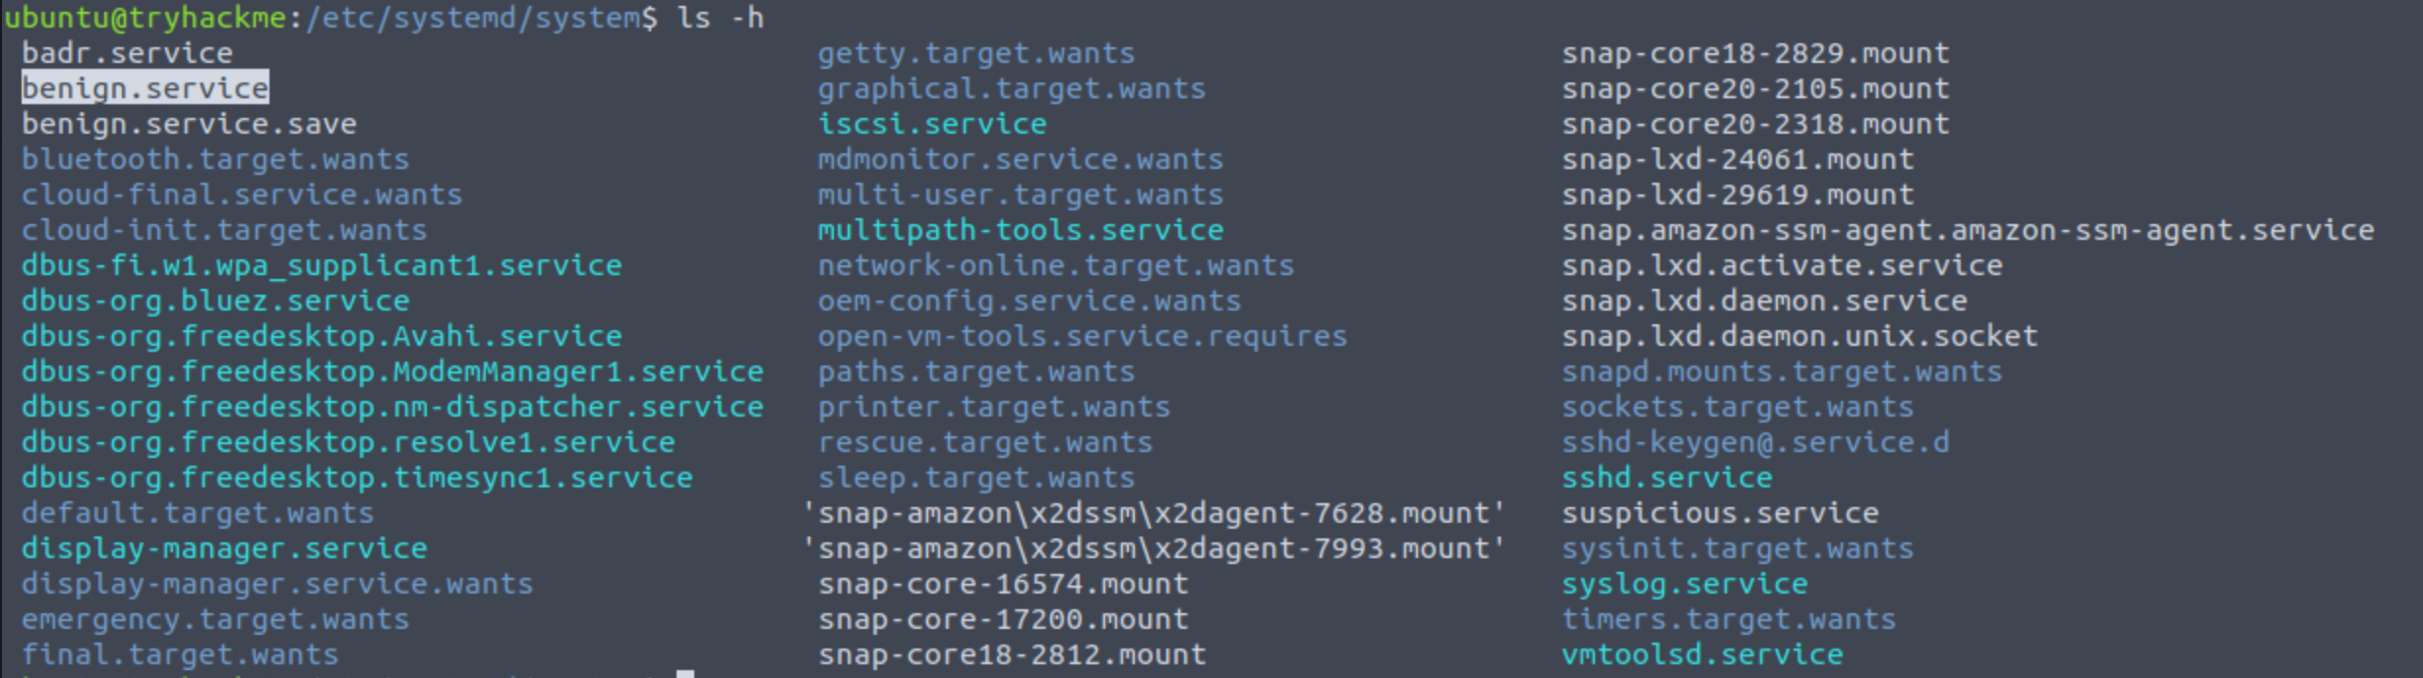Click the syslog.service symlink
The height and width of the screenshot is (678, 2423).
point(1684,584)
